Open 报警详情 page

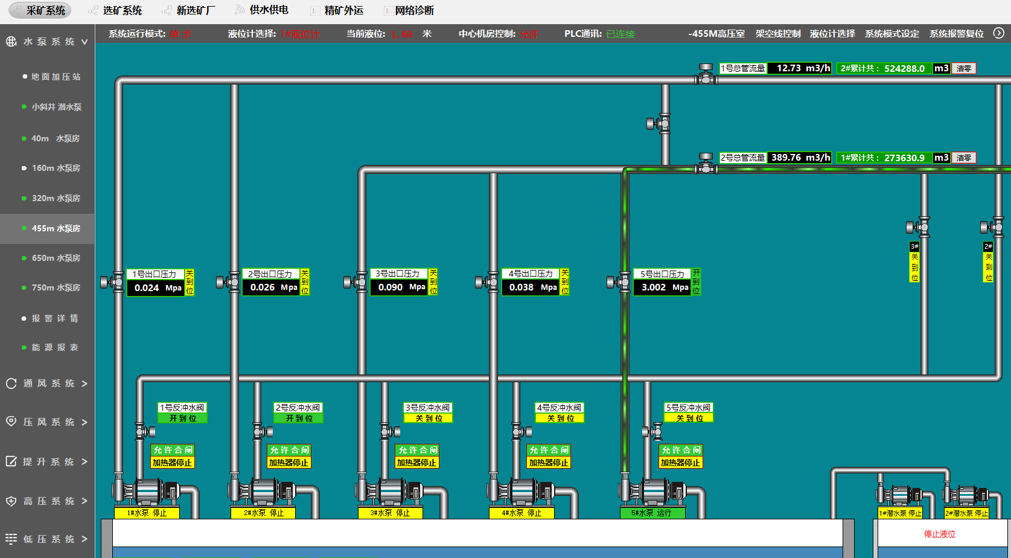[51, 318]
